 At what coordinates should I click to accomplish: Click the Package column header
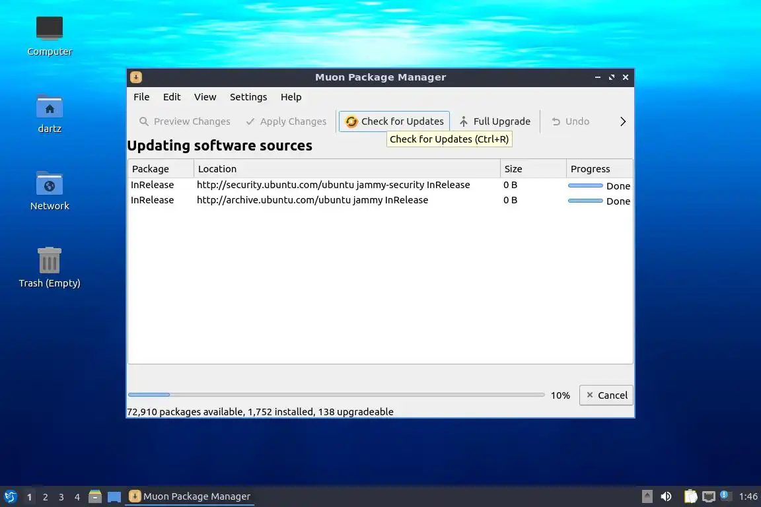(x=161, y=168)
